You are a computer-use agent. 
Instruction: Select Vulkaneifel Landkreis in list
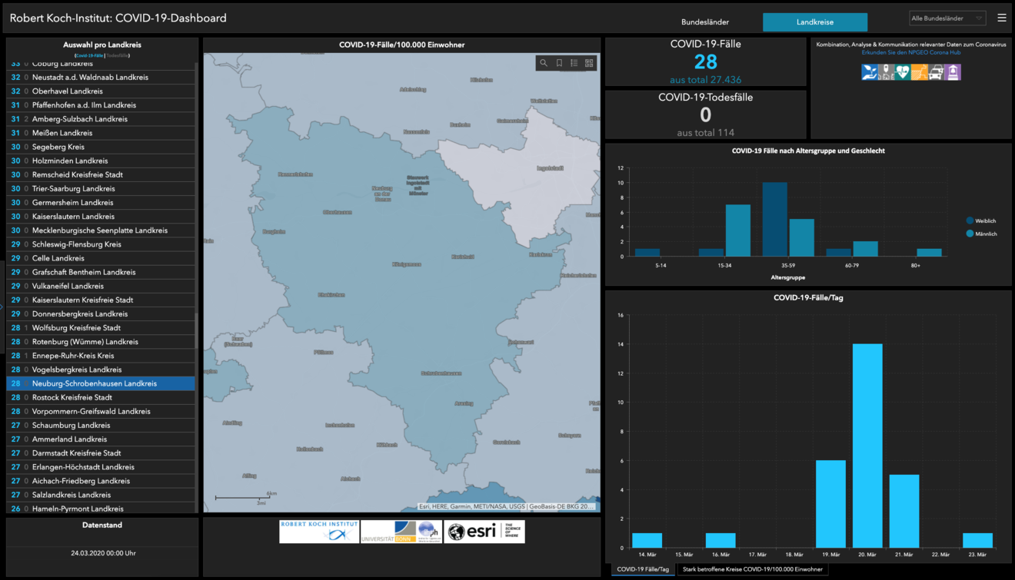101,286
